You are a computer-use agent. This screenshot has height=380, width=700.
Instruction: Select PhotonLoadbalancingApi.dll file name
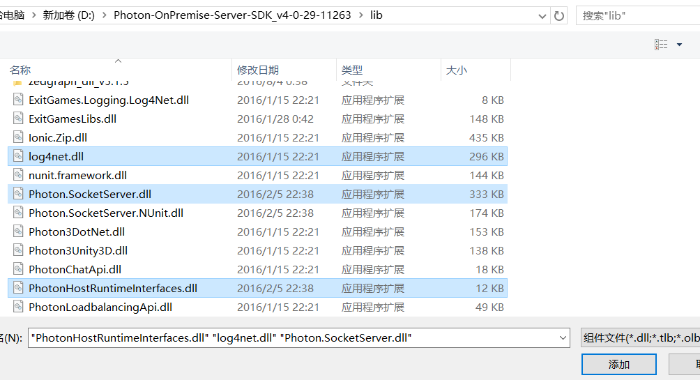(100, 307)
